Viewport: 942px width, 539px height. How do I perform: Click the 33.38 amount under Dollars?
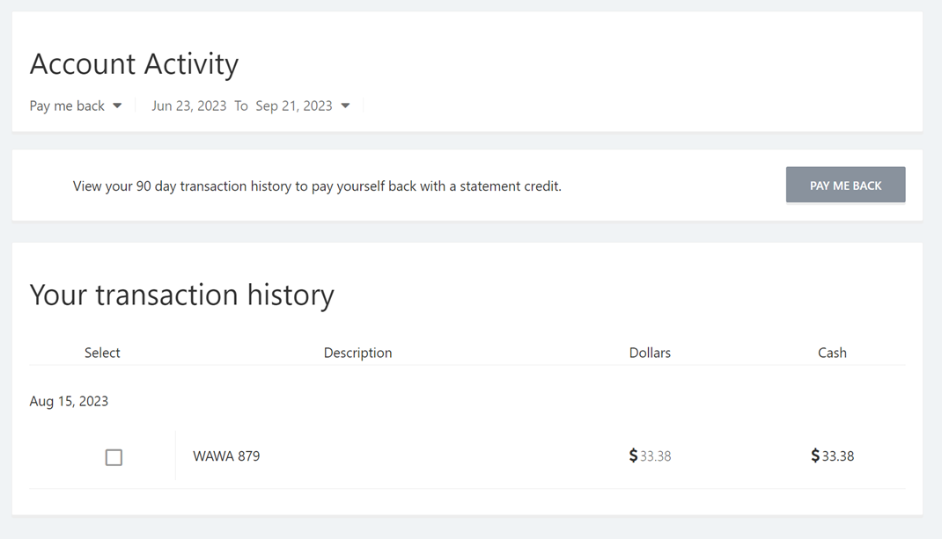click(x=655, y=456)
